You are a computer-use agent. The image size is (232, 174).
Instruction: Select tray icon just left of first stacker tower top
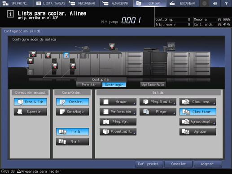[x=48, y=55]
